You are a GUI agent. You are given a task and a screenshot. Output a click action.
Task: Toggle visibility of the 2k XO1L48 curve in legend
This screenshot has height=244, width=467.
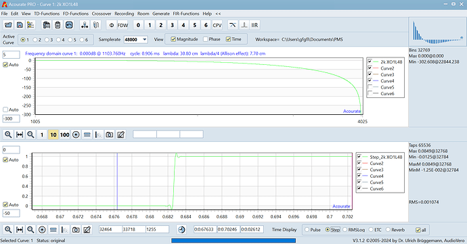(370, 62)
